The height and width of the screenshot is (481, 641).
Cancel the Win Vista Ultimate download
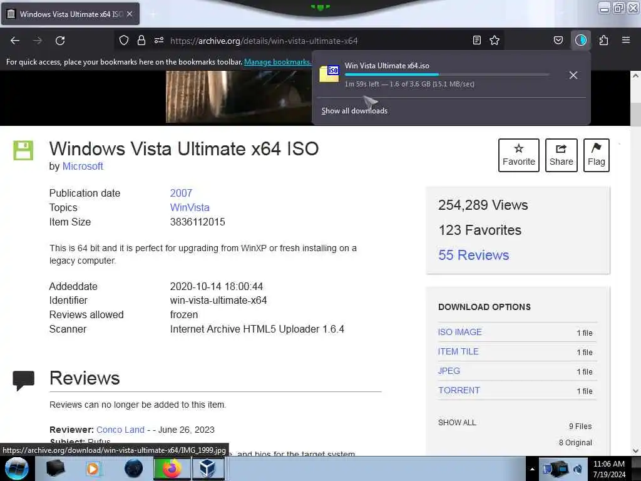click(x=573, y=75)
